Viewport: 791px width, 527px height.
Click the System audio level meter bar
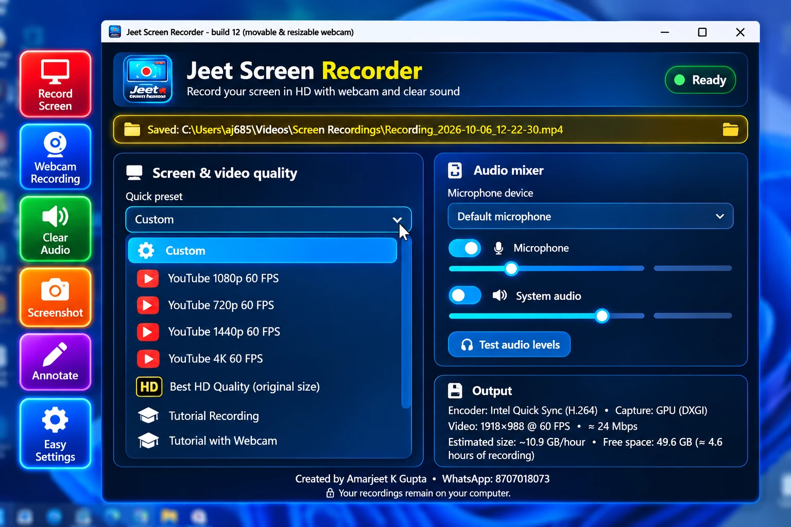(x=693, y=315)
